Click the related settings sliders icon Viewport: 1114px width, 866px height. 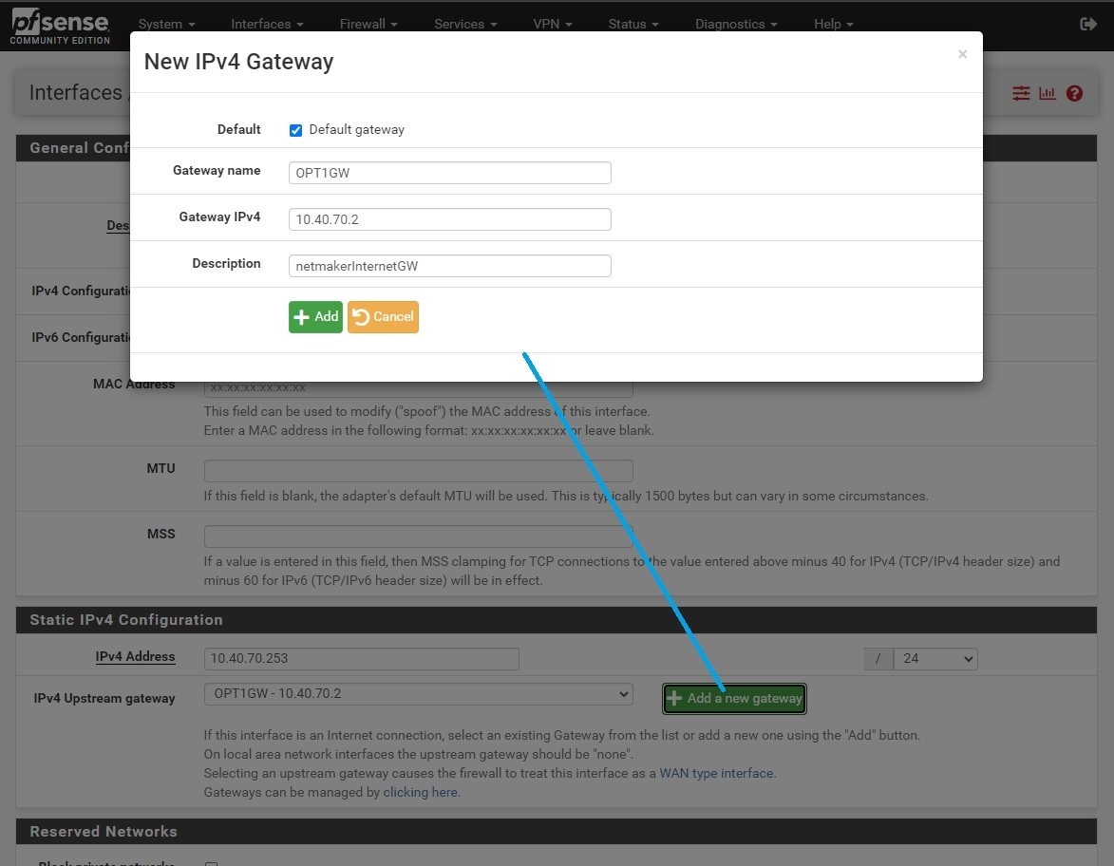coord(1021,93)
